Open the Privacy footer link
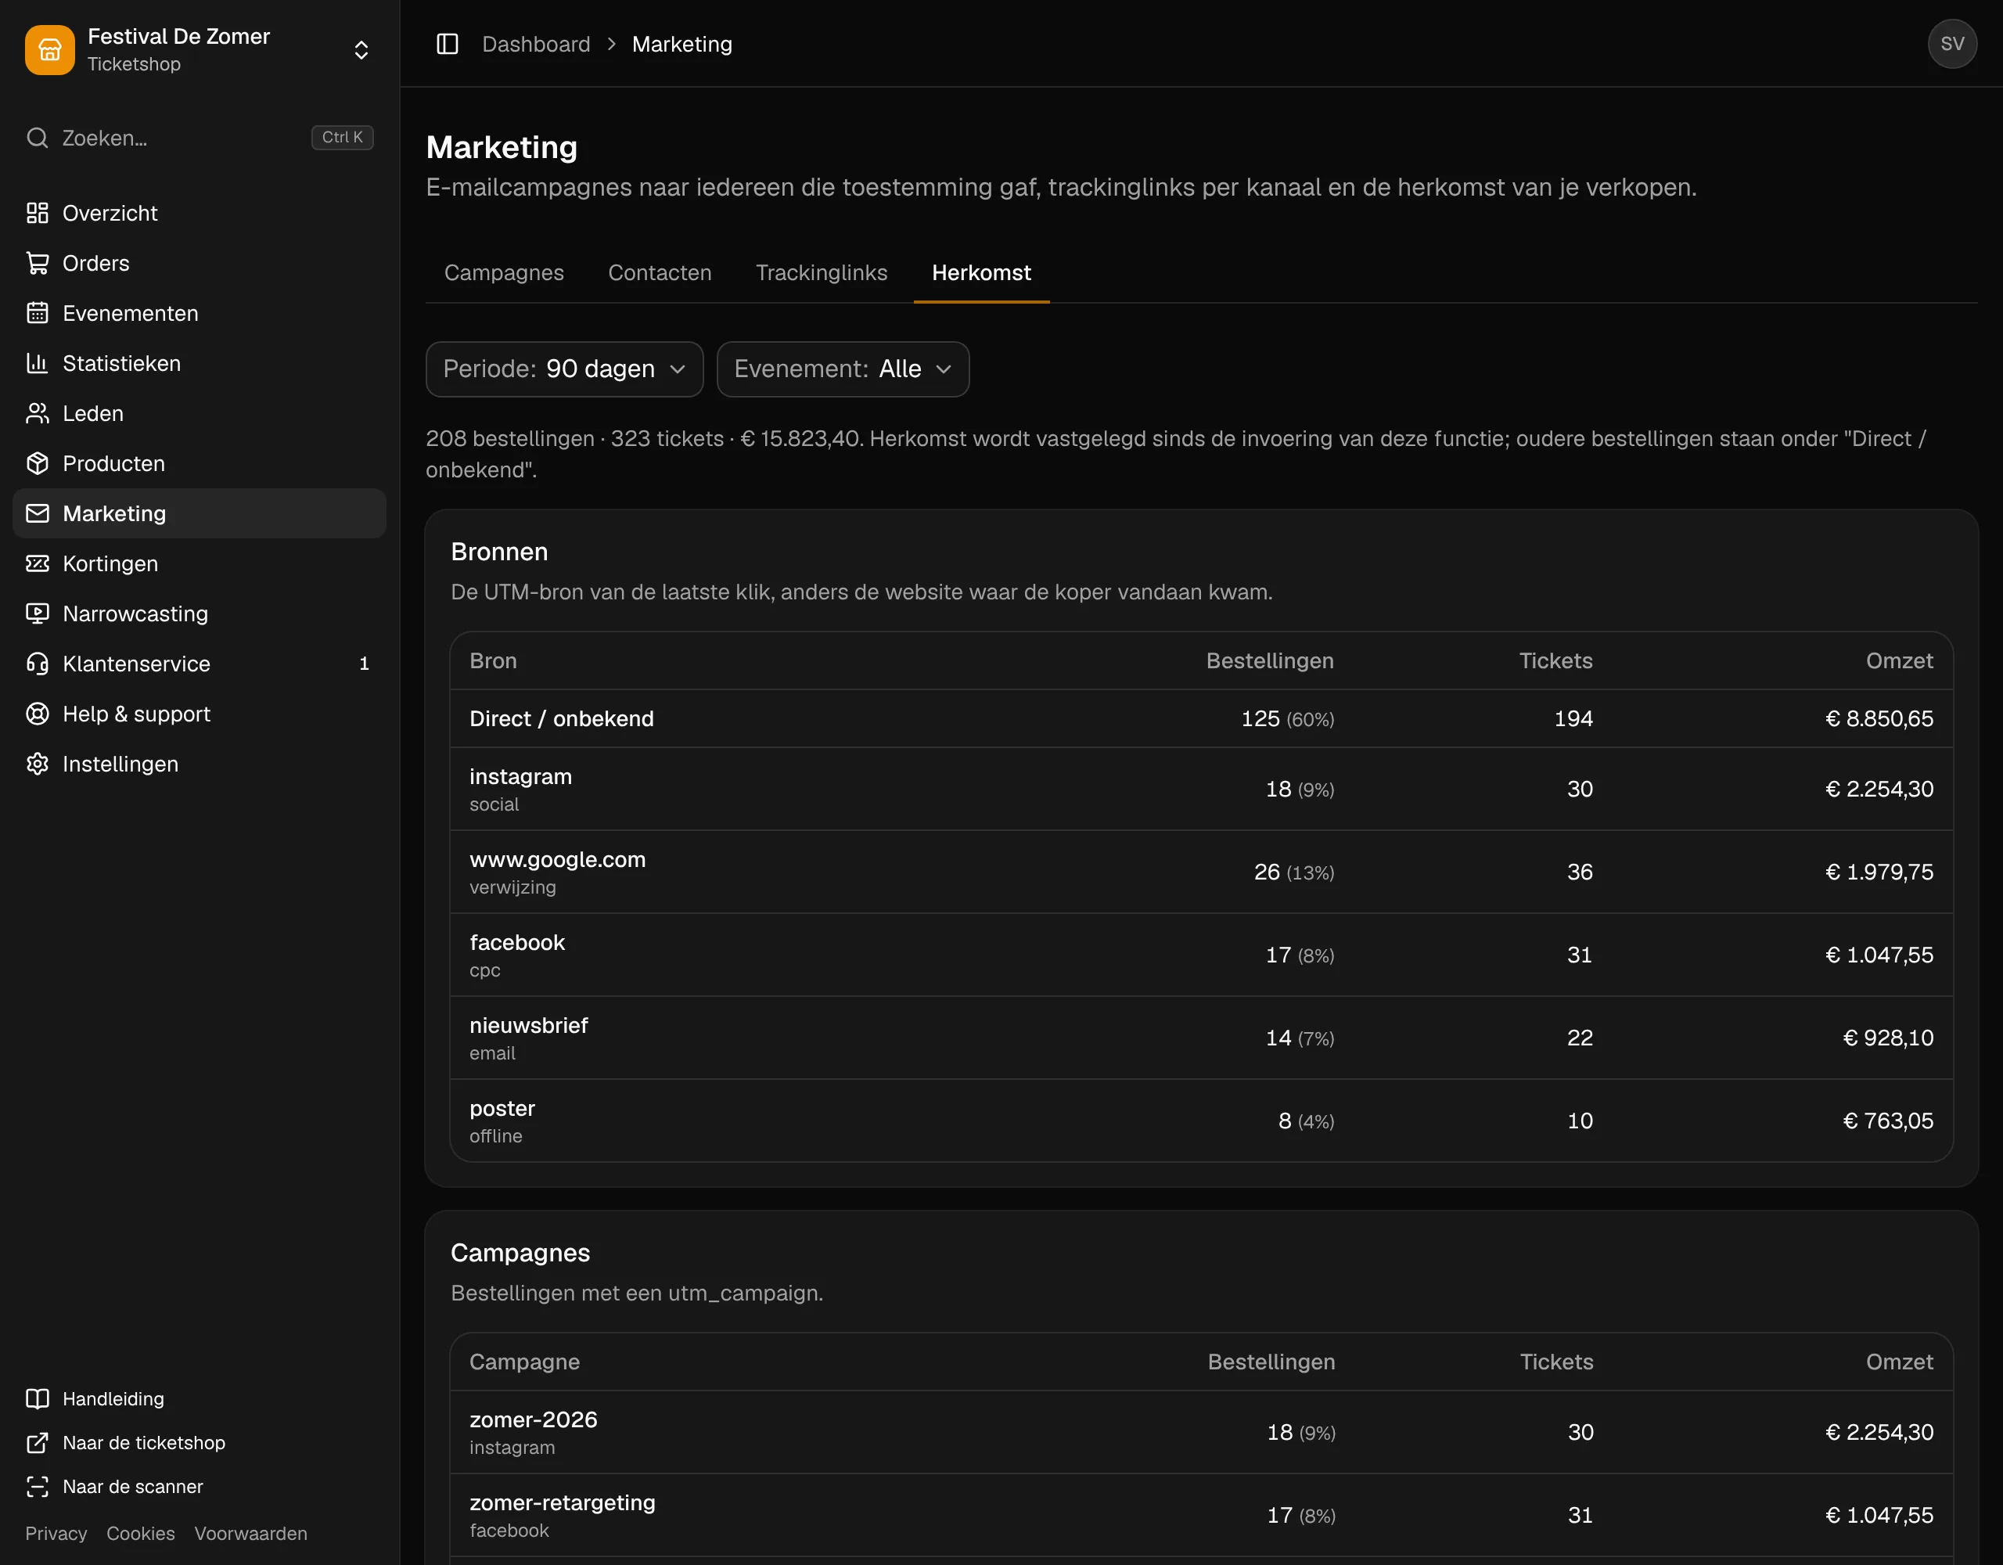2003x1565 pixels. (56, 1534)
